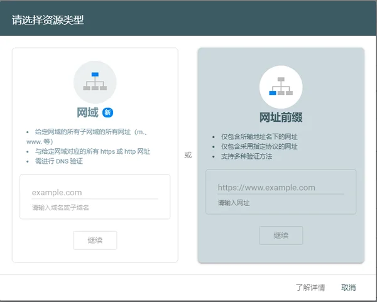The height and width of the screenshot is (302, 377).
Task: Click the text 给定网域的所有子网域的所有网址
Action: (x=83, y=132)
